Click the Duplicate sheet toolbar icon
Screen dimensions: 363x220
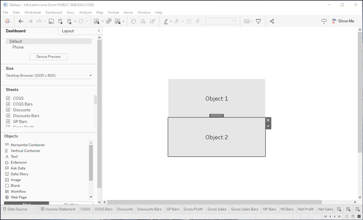(109, 21)
